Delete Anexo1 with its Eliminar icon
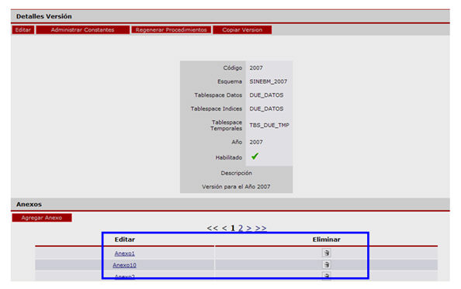The image size is (461, 289). pos(326,253)
